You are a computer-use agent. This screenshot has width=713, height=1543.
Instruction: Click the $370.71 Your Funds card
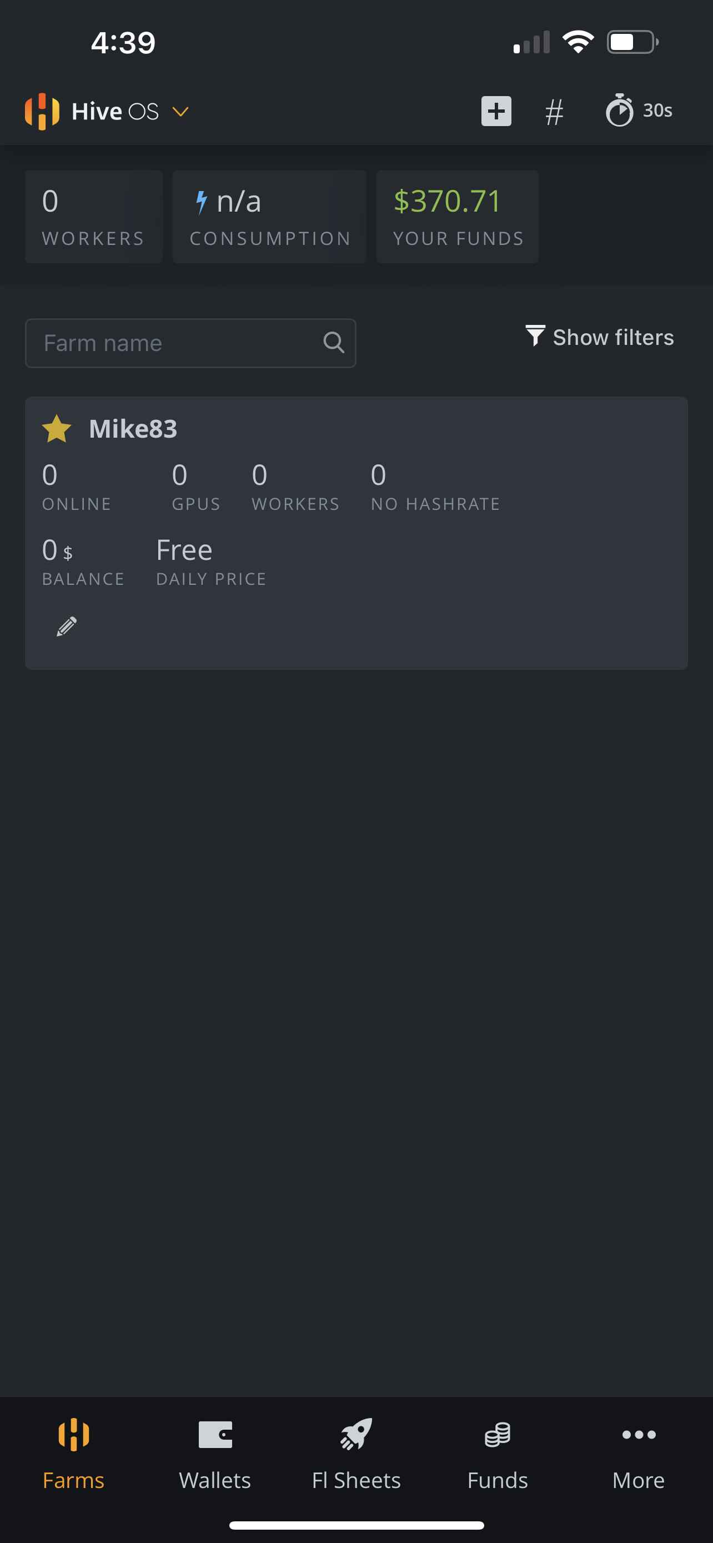[x=458, y=216]
